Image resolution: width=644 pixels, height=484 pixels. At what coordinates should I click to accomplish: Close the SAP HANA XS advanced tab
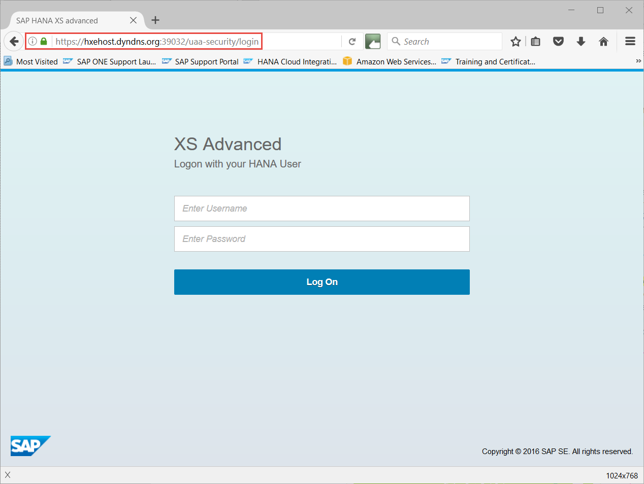133,20
